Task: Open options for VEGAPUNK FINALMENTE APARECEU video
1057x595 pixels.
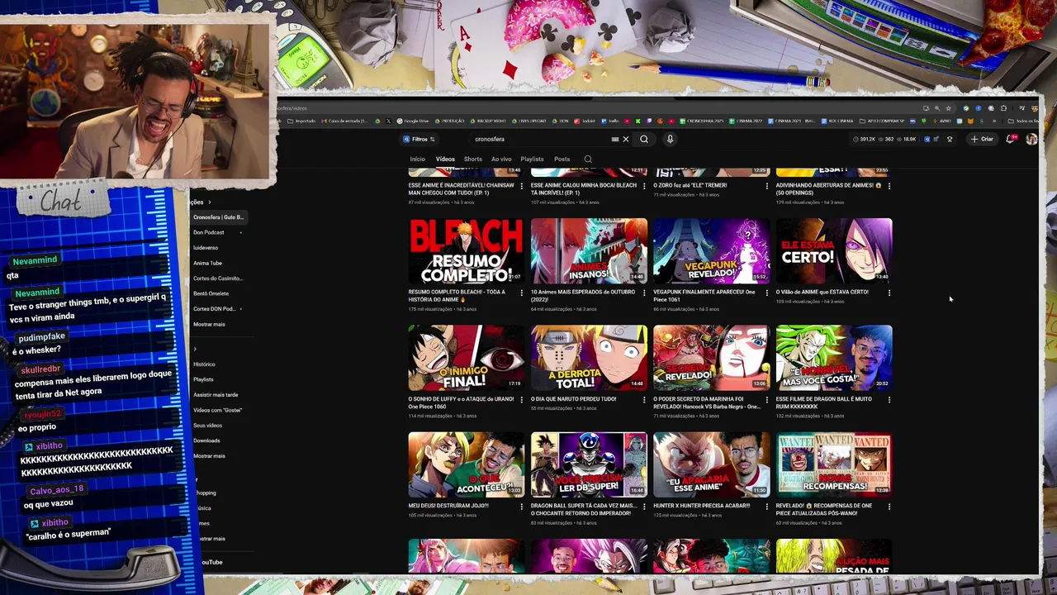Action: (766, 292)
